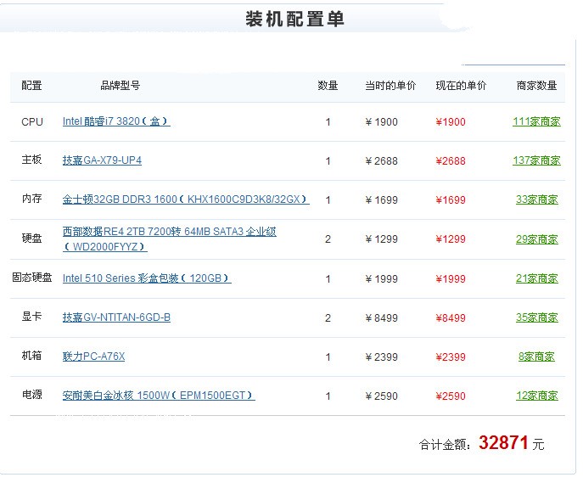The image size is (583, 483).
Task: Click the red ¥1699 current price
Action: [451, 200]
